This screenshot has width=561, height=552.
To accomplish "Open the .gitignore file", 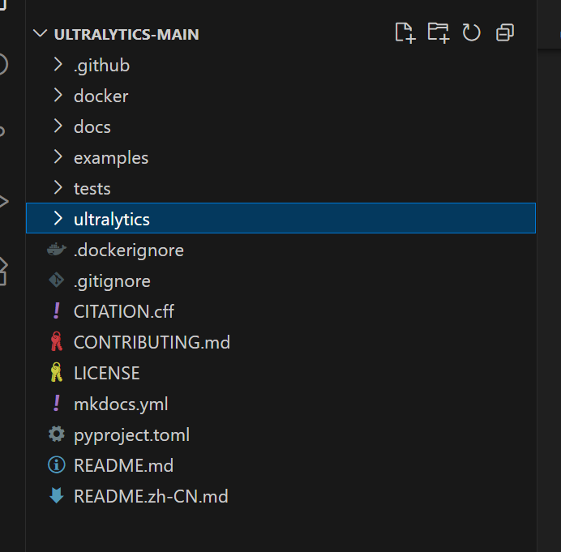I will pyautogui.click(x=112, y=280).
